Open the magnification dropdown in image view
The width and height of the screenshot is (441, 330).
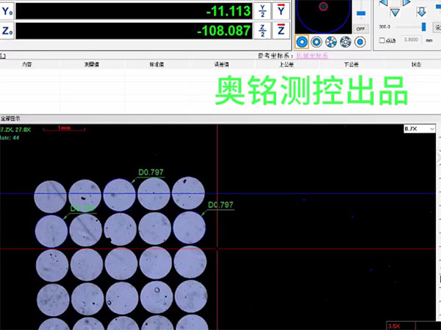point(419,128)
